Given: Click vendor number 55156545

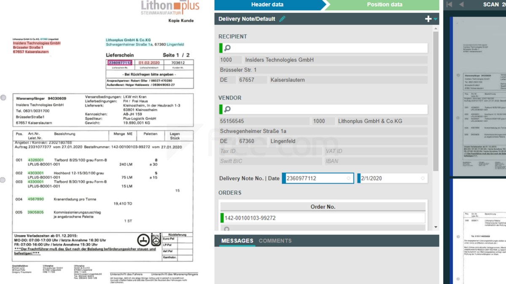Looking at the screenshot, I should coord(264,121).
